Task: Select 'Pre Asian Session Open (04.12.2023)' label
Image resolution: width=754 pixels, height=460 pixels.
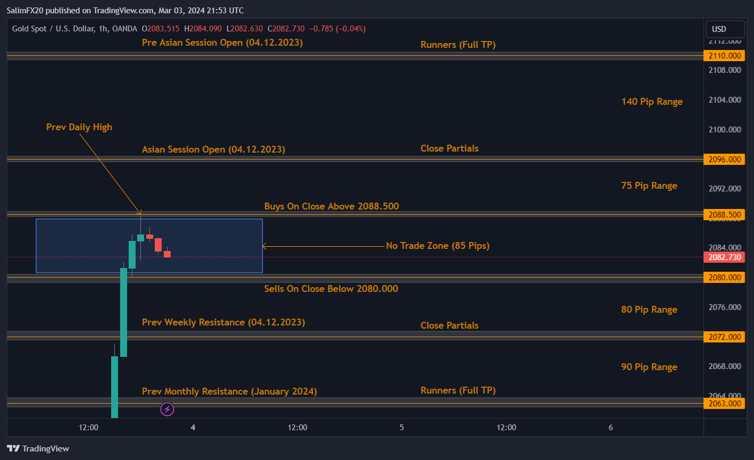Action: coord(222,43)
